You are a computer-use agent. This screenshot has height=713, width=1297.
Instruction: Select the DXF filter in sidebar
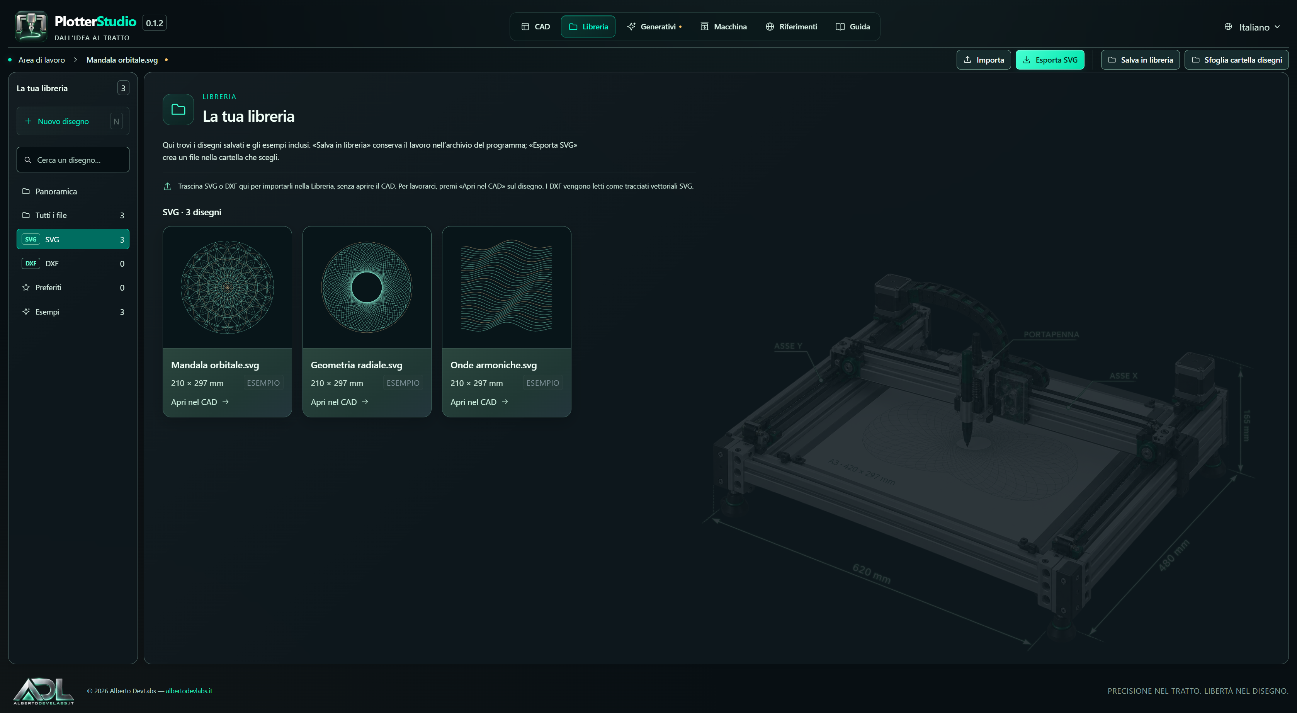tap(73, 263)
